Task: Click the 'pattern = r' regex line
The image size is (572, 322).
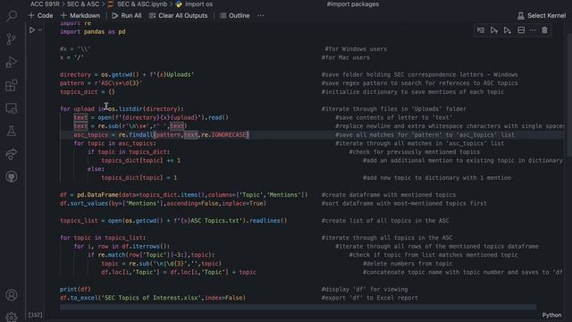Action: (101, 83)
